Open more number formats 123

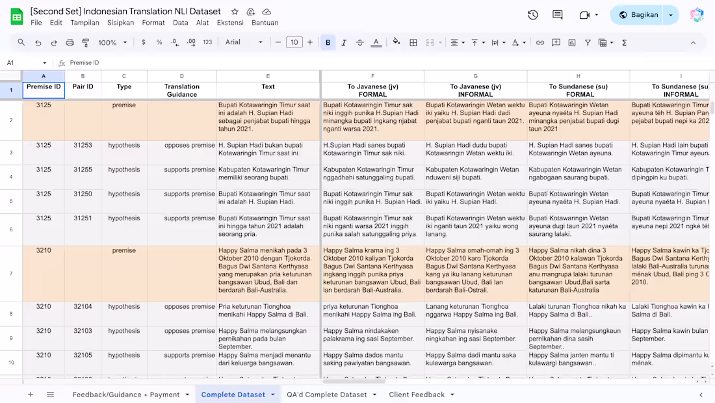[207, 42]
